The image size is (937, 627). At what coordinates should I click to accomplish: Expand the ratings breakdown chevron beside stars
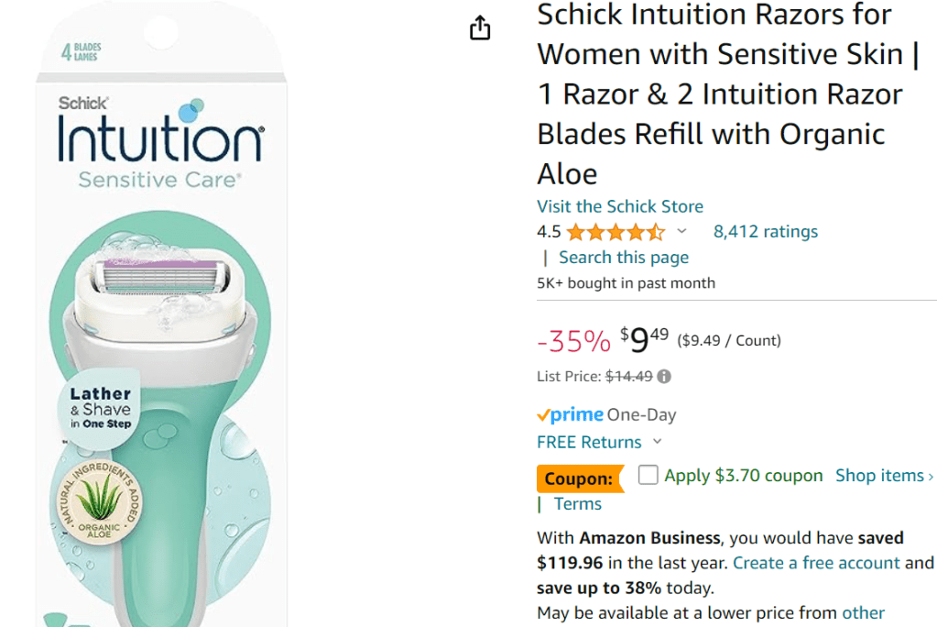[681, 231]
